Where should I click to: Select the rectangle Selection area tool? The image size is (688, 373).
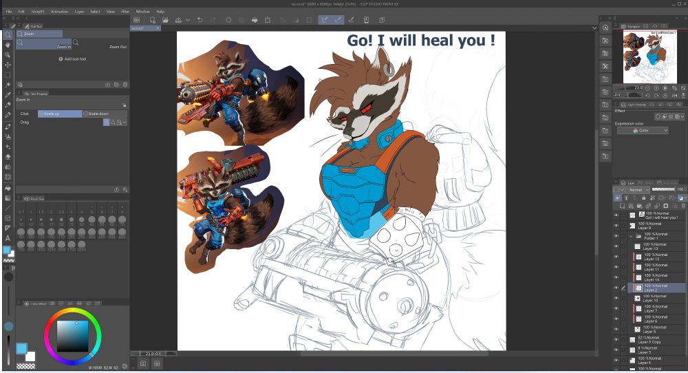click(8, 75)
